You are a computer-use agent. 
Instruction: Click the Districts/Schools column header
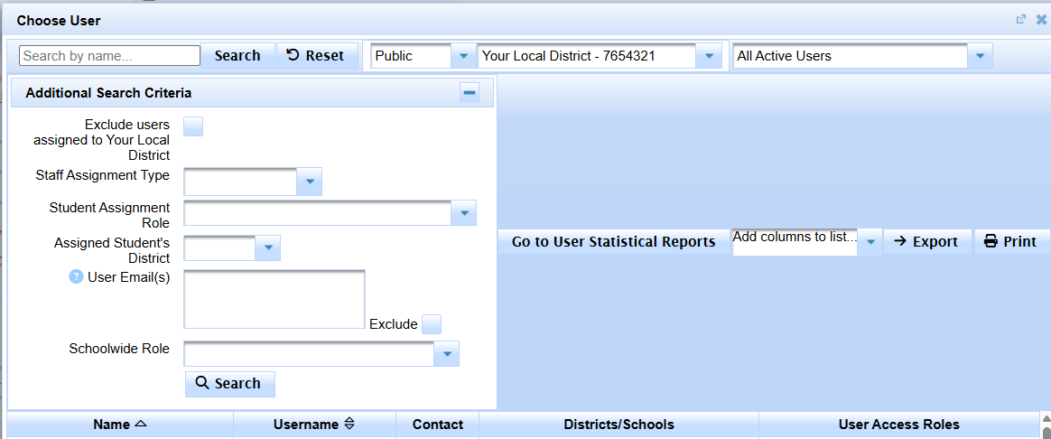619,425
